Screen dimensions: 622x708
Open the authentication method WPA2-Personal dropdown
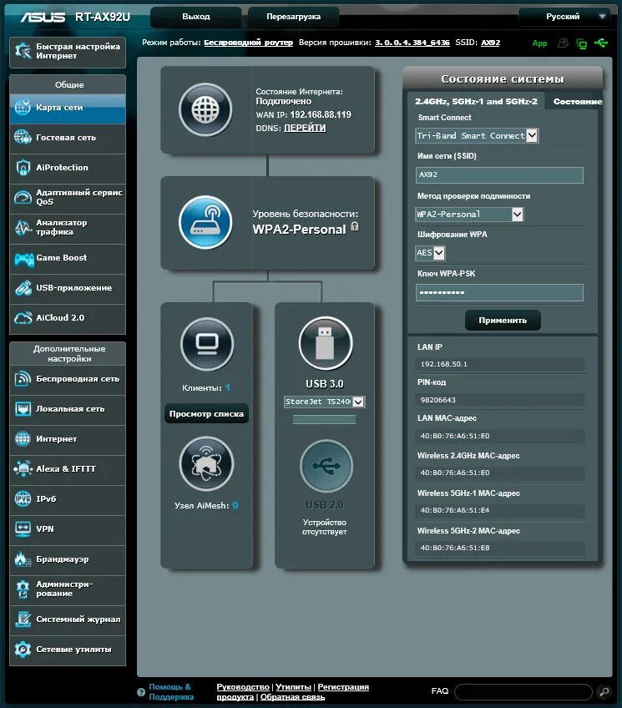coord(469,214)
